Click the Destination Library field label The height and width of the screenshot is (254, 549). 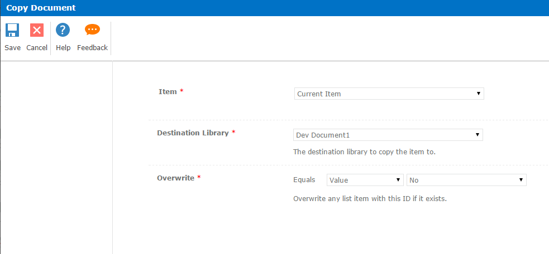click(x=193, y=133)
